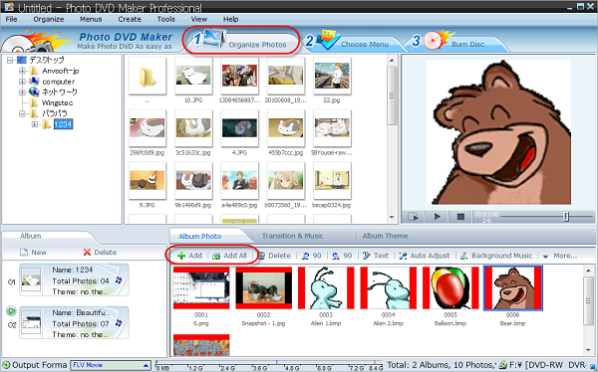Click music note icon on album 1234

click(x=119, y=280)
